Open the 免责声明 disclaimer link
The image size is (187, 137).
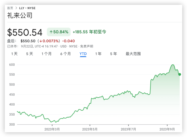point(86,46)
